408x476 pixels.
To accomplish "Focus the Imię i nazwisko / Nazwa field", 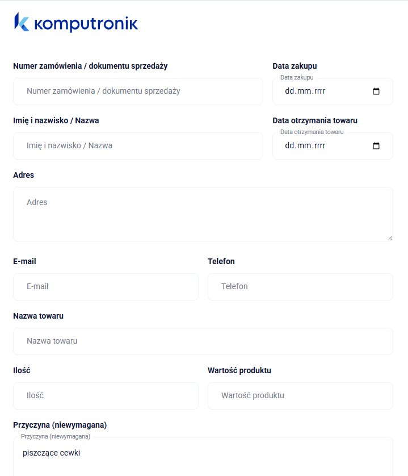I will pos(138,146).
